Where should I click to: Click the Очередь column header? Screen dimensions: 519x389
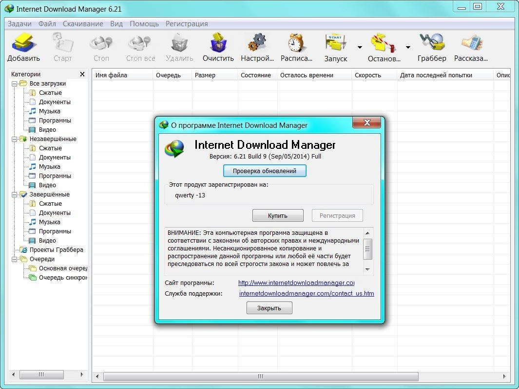click(172, 75)
